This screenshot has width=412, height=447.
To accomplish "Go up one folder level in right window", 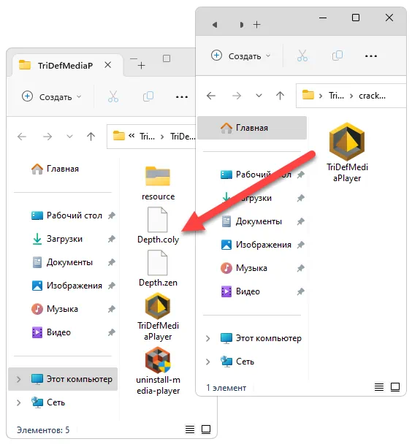I will pos(280,96).
